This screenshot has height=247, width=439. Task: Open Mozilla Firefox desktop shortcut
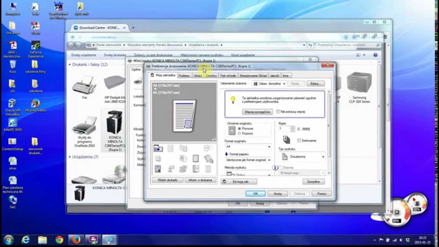pos(35,106)
